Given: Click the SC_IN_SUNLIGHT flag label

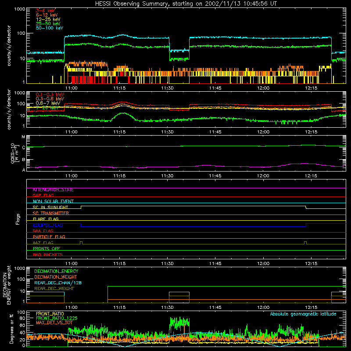Looking at the screenshot, I should pyautogui.click(x=50, y=207).
